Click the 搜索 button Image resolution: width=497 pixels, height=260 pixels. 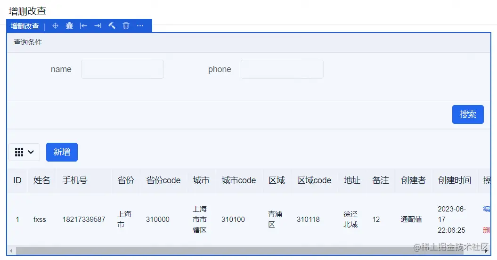point(468,114)
